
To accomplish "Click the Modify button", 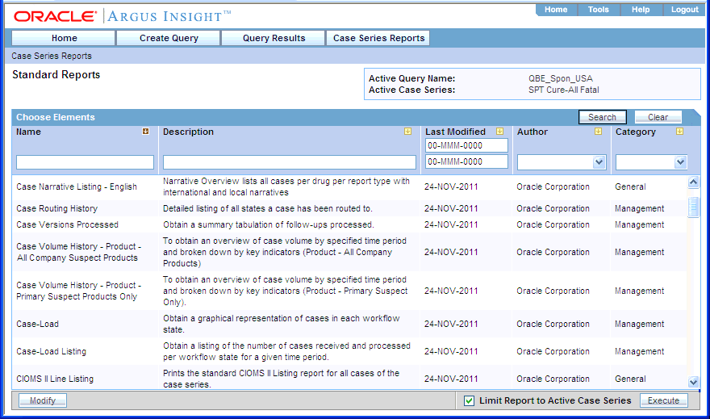I will click(43, 400).
